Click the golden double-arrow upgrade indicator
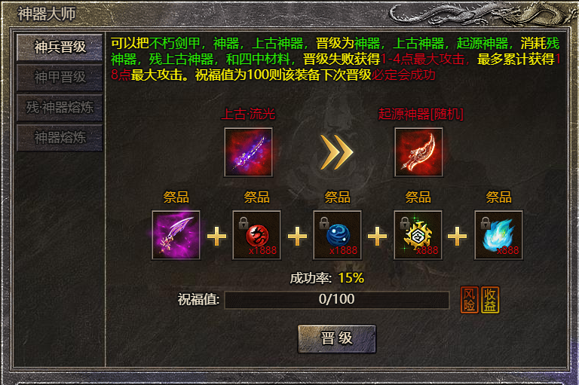The image size is (579, 385). [x=336, y=152]
